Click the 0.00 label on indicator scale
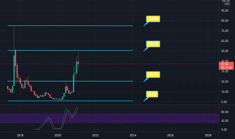This screenshot has height=139, width=235. [x=224, y=130]
